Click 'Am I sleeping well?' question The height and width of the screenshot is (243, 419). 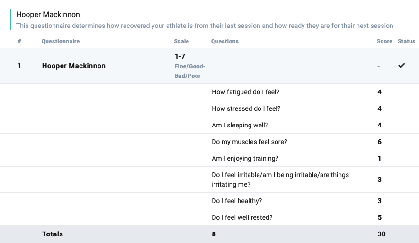(x=240, y=125)
